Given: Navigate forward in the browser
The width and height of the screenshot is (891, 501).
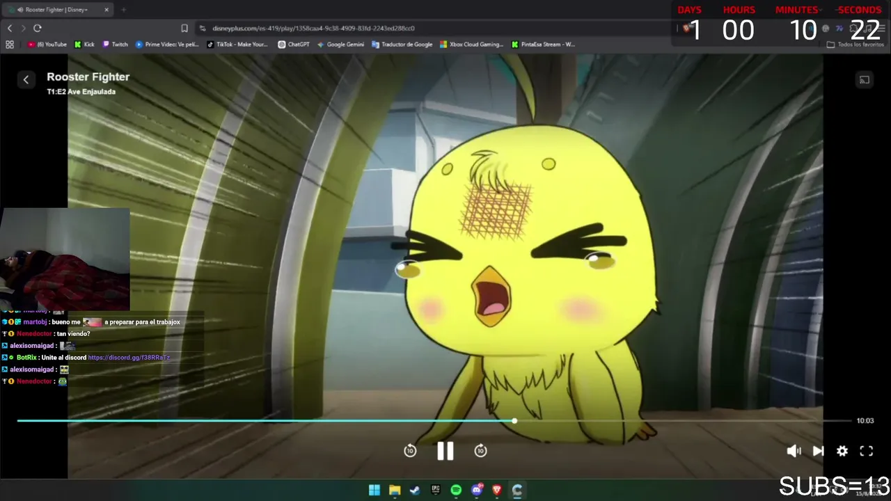Looking at the screenshot, I should pos(23,28).
